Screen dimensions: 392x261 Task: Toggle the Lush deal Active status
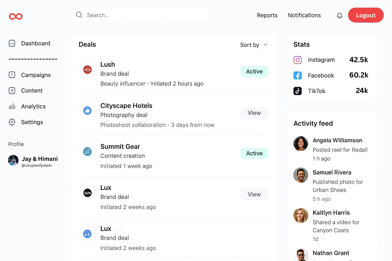click(x=254, y=71)
